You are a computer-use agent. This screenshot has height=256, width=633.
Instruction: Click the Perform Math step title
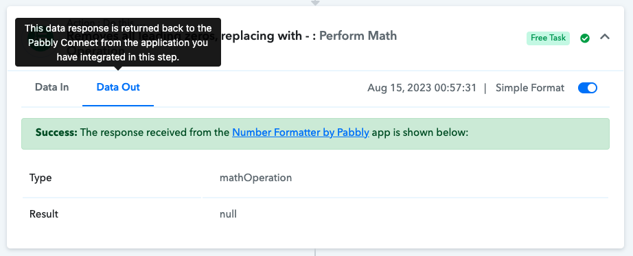(x=358, y=36)
